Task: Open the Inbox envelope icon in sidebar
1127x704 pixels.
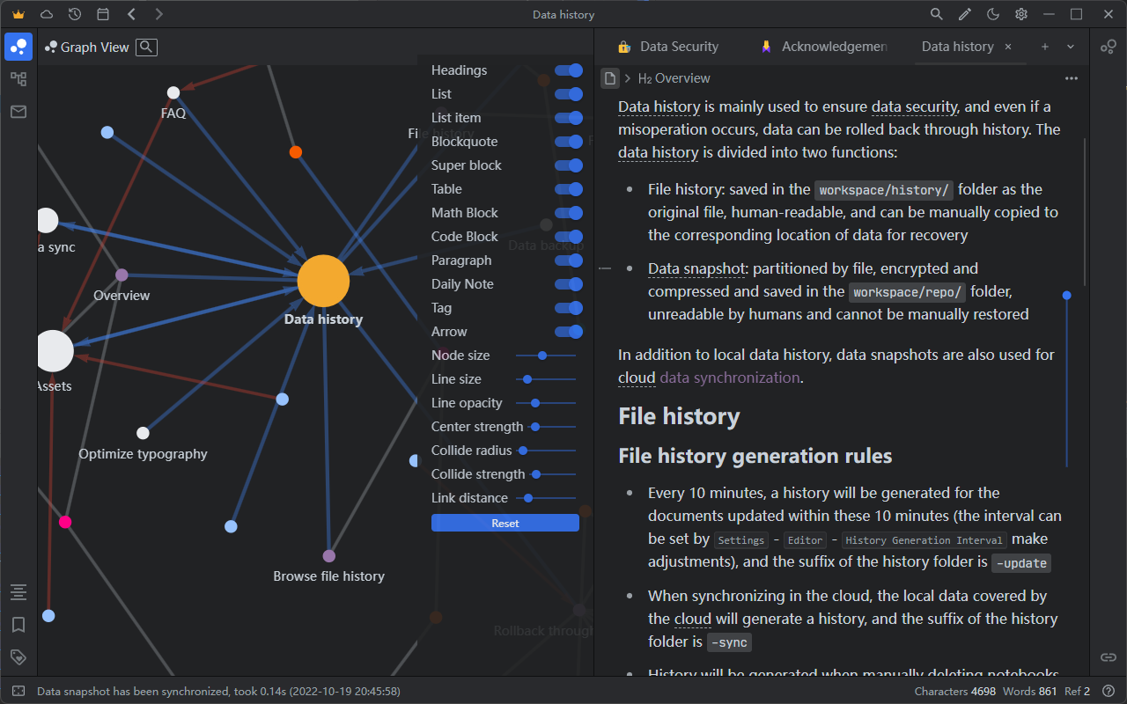Action: (18, 112)
